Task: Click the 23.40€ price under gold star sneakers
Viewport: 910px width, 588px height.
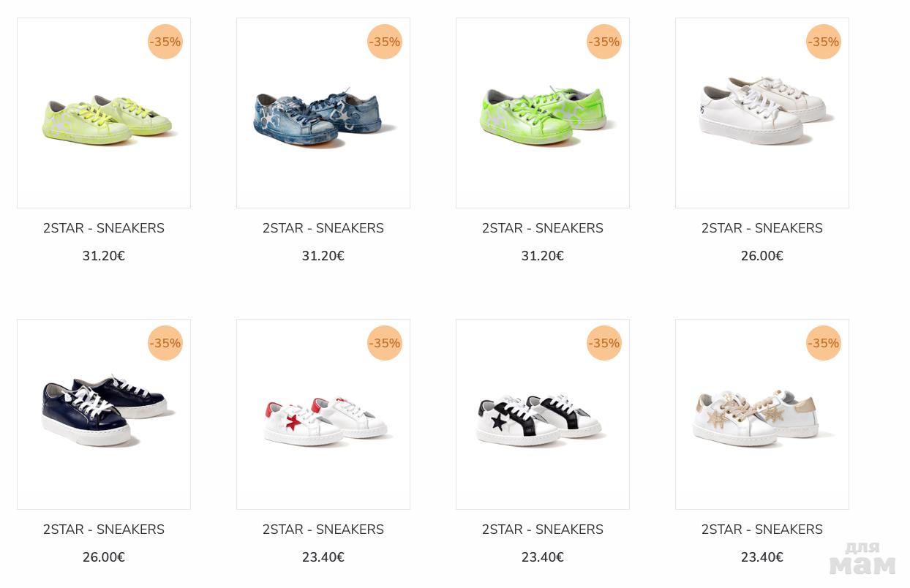Action: click(x=762, y=557)
